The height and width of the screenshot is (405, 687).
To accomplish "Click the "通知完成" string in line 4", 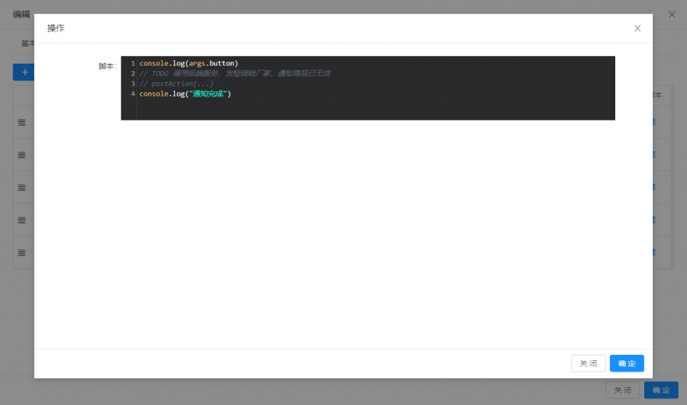I will (x=209, y=94).
